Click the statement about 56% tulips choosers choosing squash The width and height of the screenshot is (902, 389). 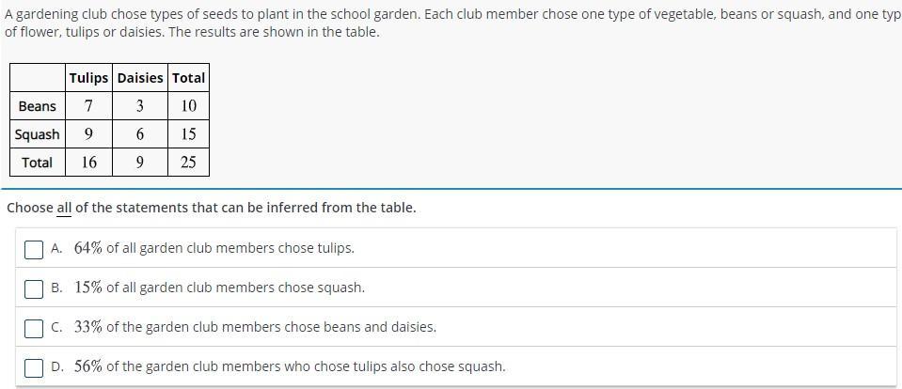point(290,367)
